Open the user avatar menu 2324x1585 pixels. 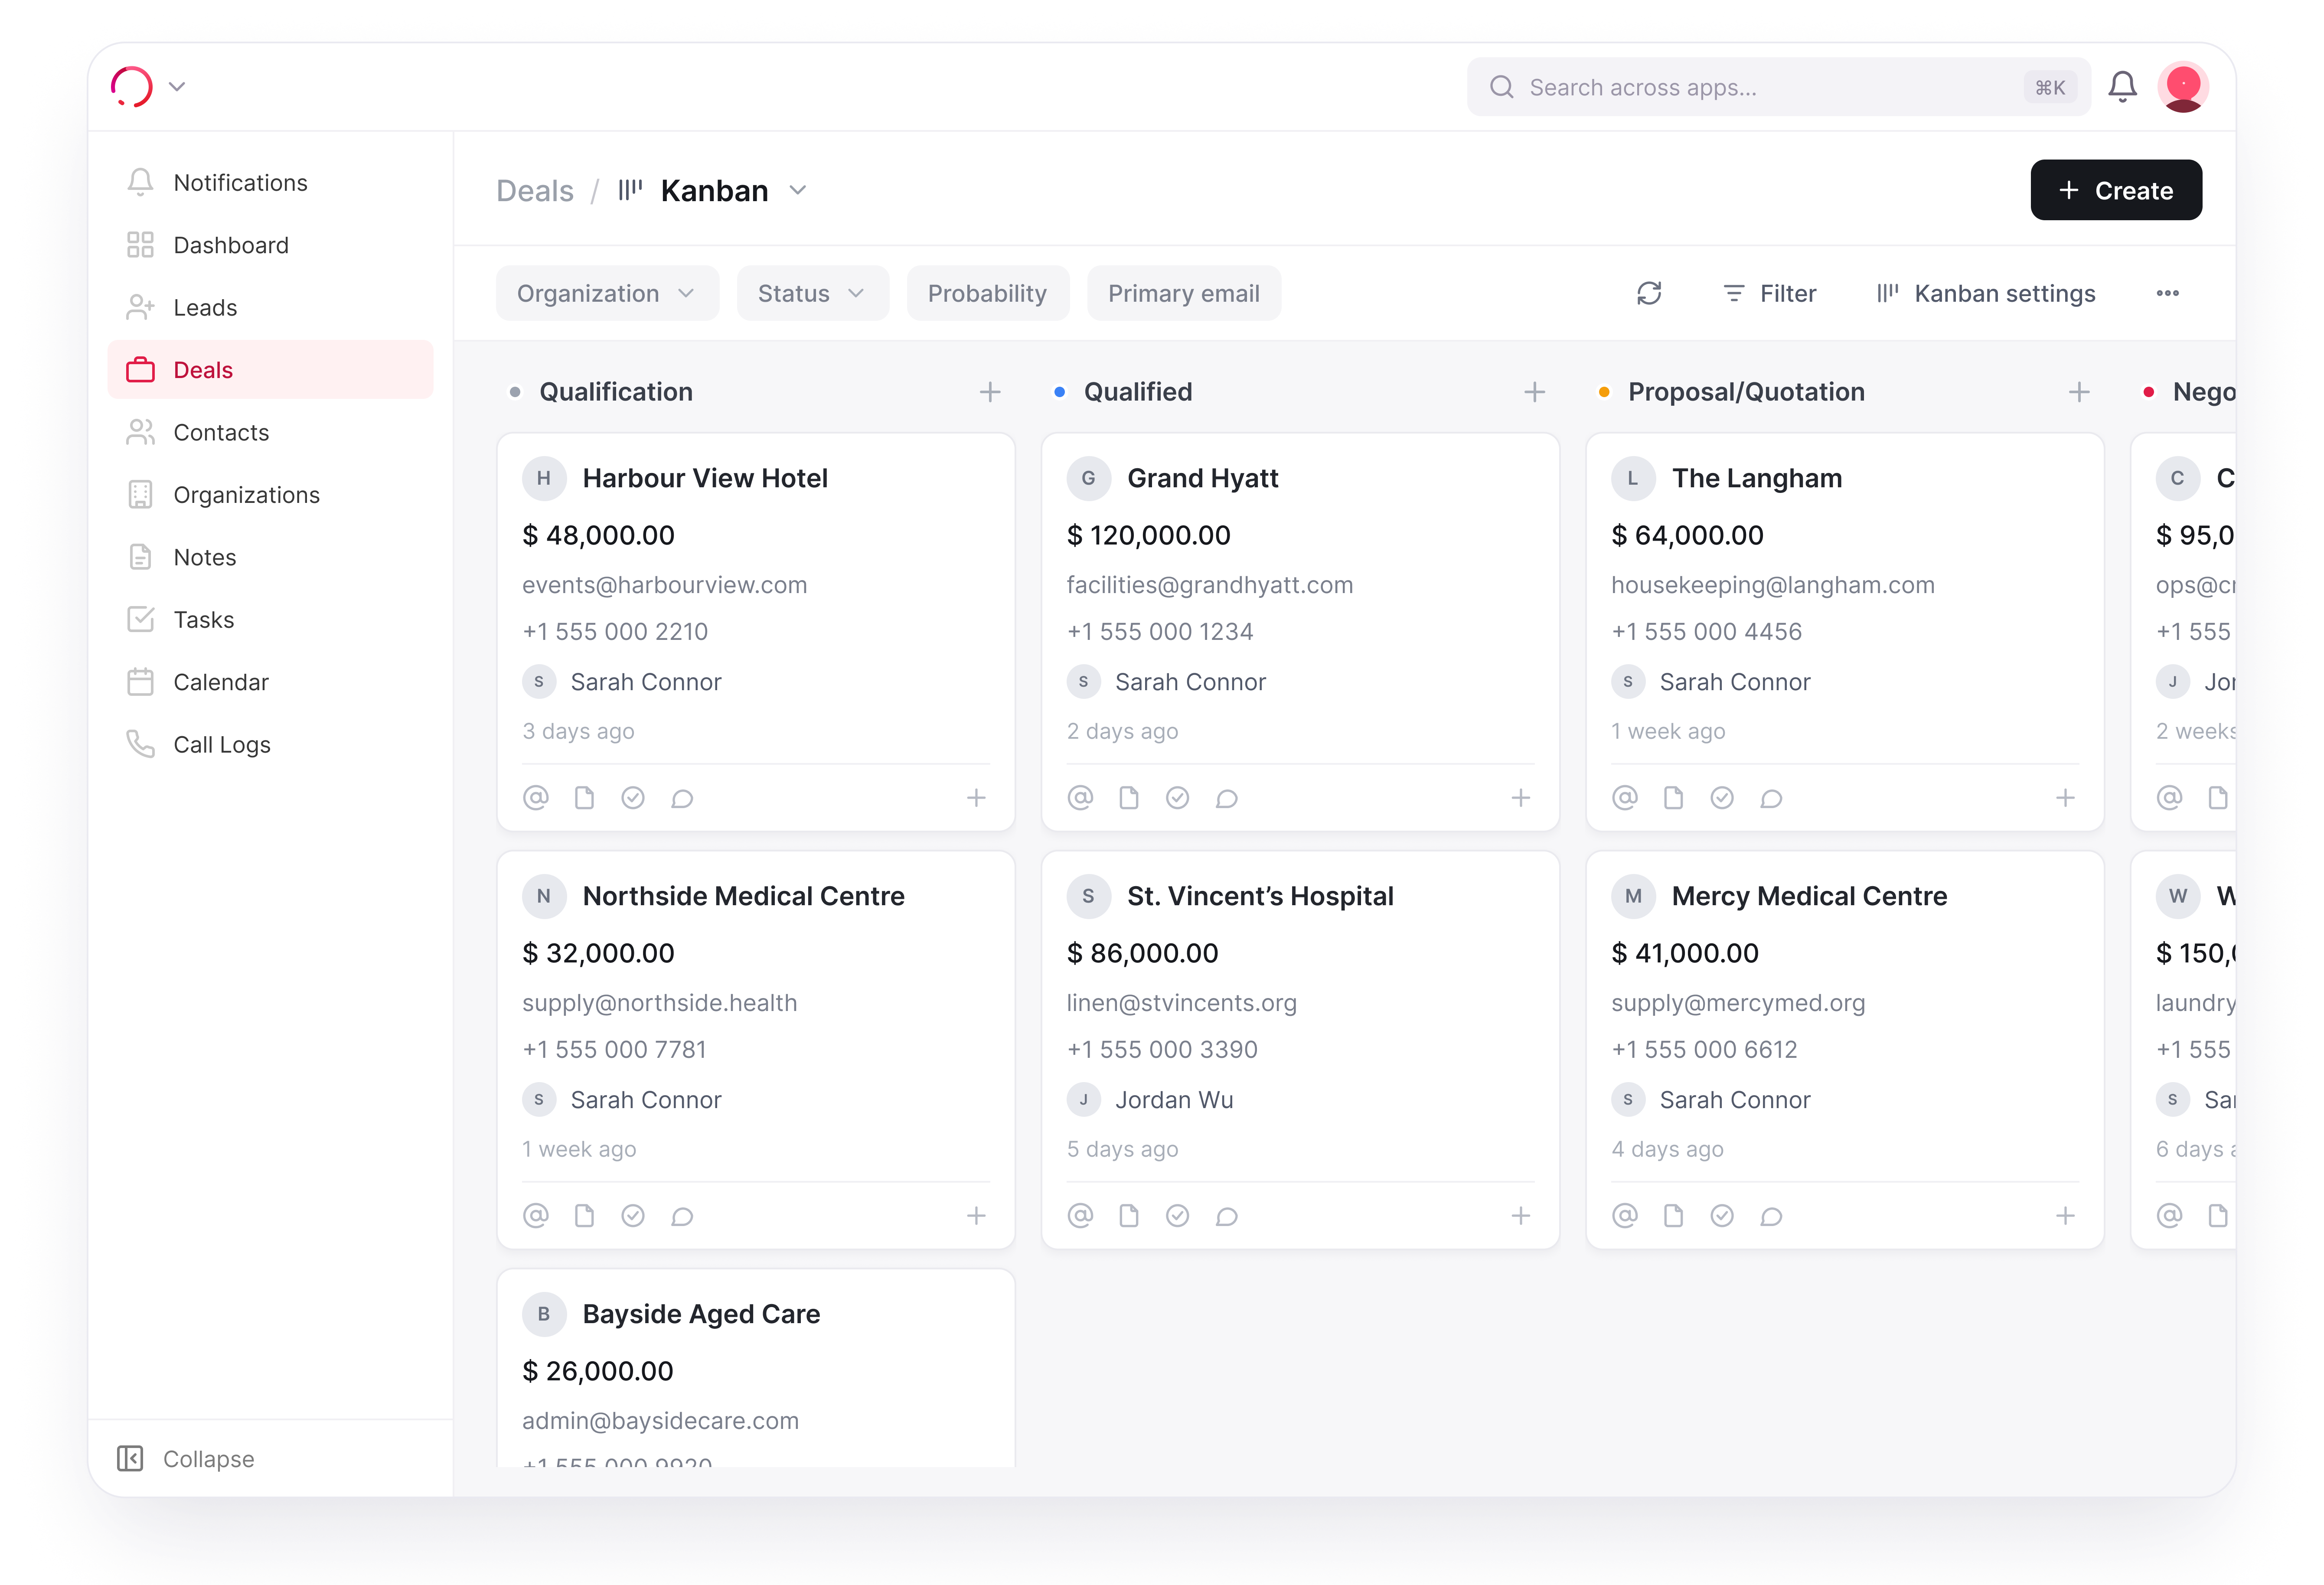[x=2183, y=87]
